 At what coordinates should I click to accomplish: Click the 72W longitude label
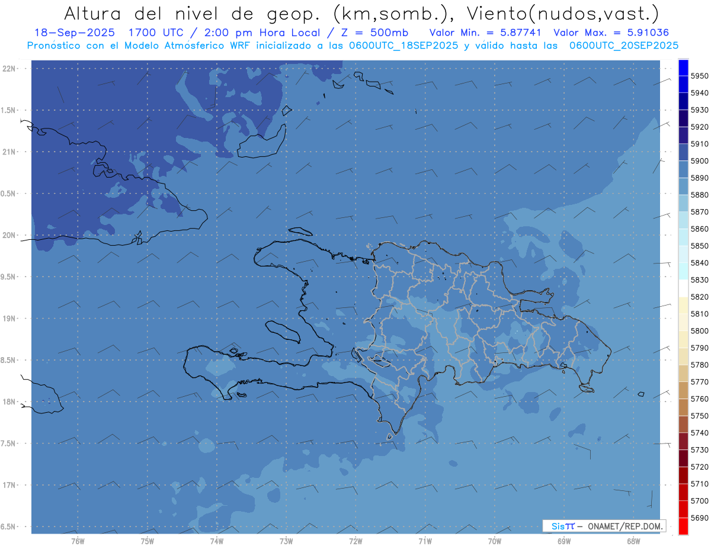(355, 541)
